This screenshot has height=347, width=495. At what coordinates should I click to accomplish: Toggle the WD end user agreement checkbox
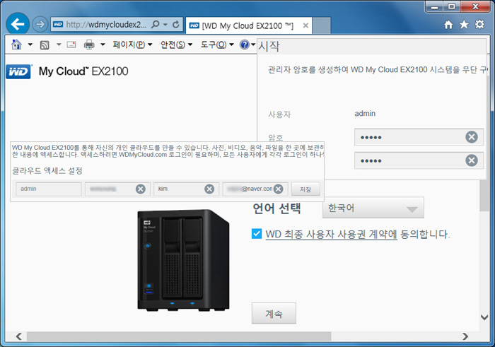point(257,234)
